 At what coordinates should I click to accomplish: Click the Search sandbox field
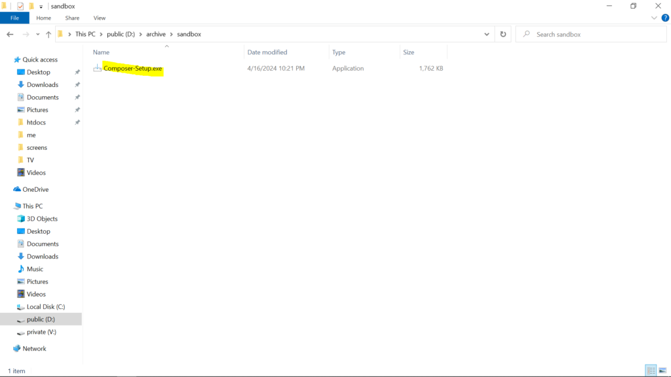point(591,34)
